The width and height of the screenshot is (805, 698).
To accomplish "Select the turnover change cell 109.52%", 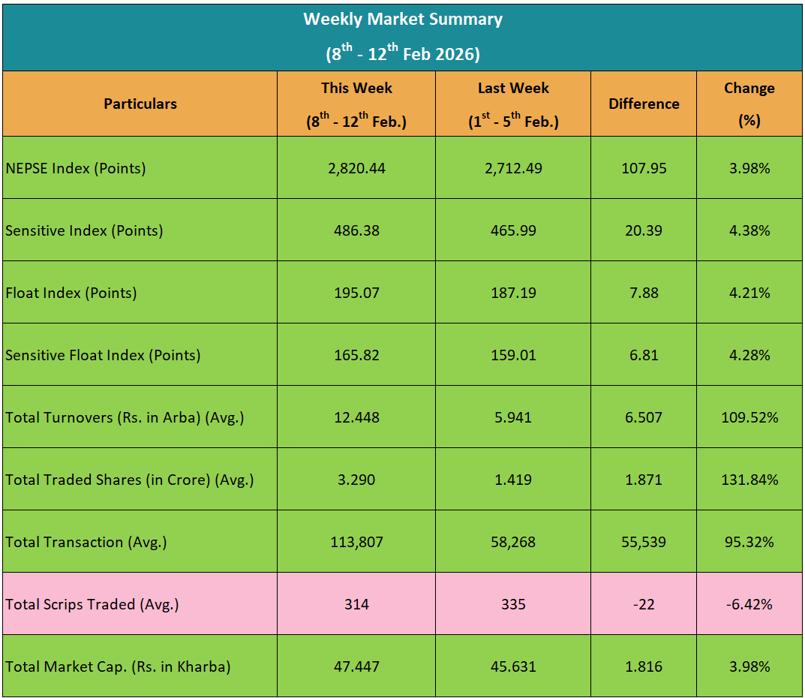I will [749, 417].
